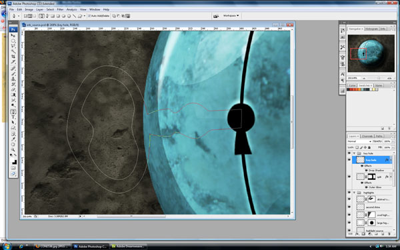The height and width of the screenshot is (250, 400).
Task: Switch to the Color tab
Action: [x=352, y=85]
